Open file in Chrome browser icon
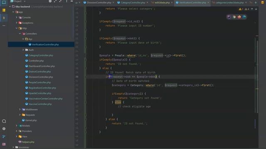 coord(234,17)
